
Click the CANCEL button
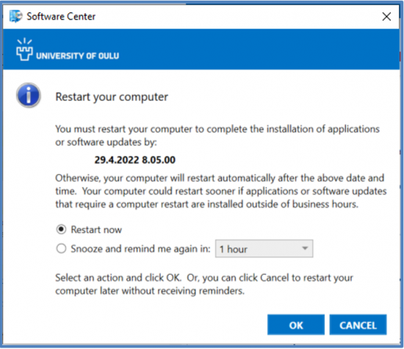tap(358, 325)
